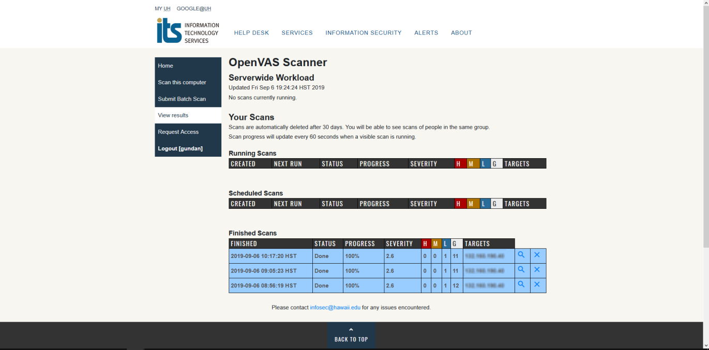Viewport: 709px width, 350px height.
Task: Open the Alerts page
Action: [x=426, y=33]
